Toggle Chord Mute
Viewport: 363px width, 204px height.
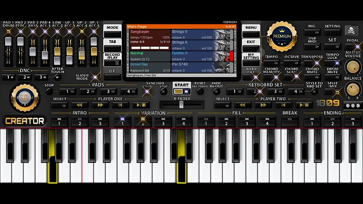(312, 77)
